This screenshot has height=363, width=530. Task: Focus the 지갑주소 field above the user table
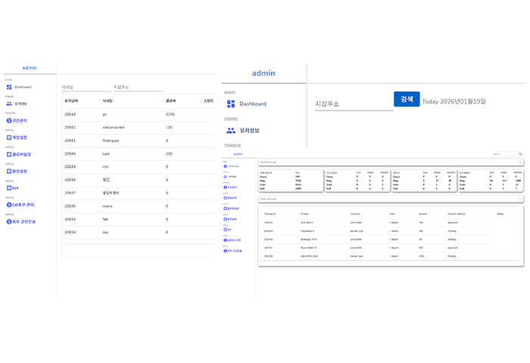pyautogui.click(x=138, y=87)
